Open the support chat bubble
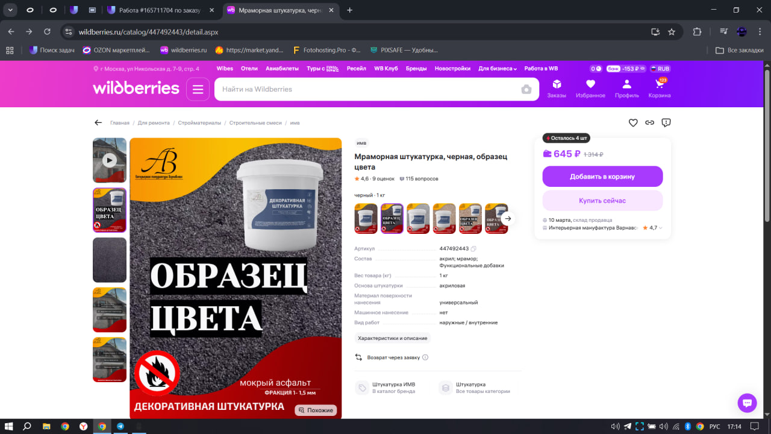This screenshot has height=434, width=771. click(747, 403)
